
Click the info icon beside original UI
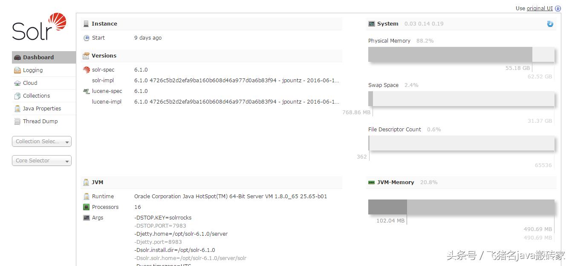pyautogui.click(x=558, y=9)
